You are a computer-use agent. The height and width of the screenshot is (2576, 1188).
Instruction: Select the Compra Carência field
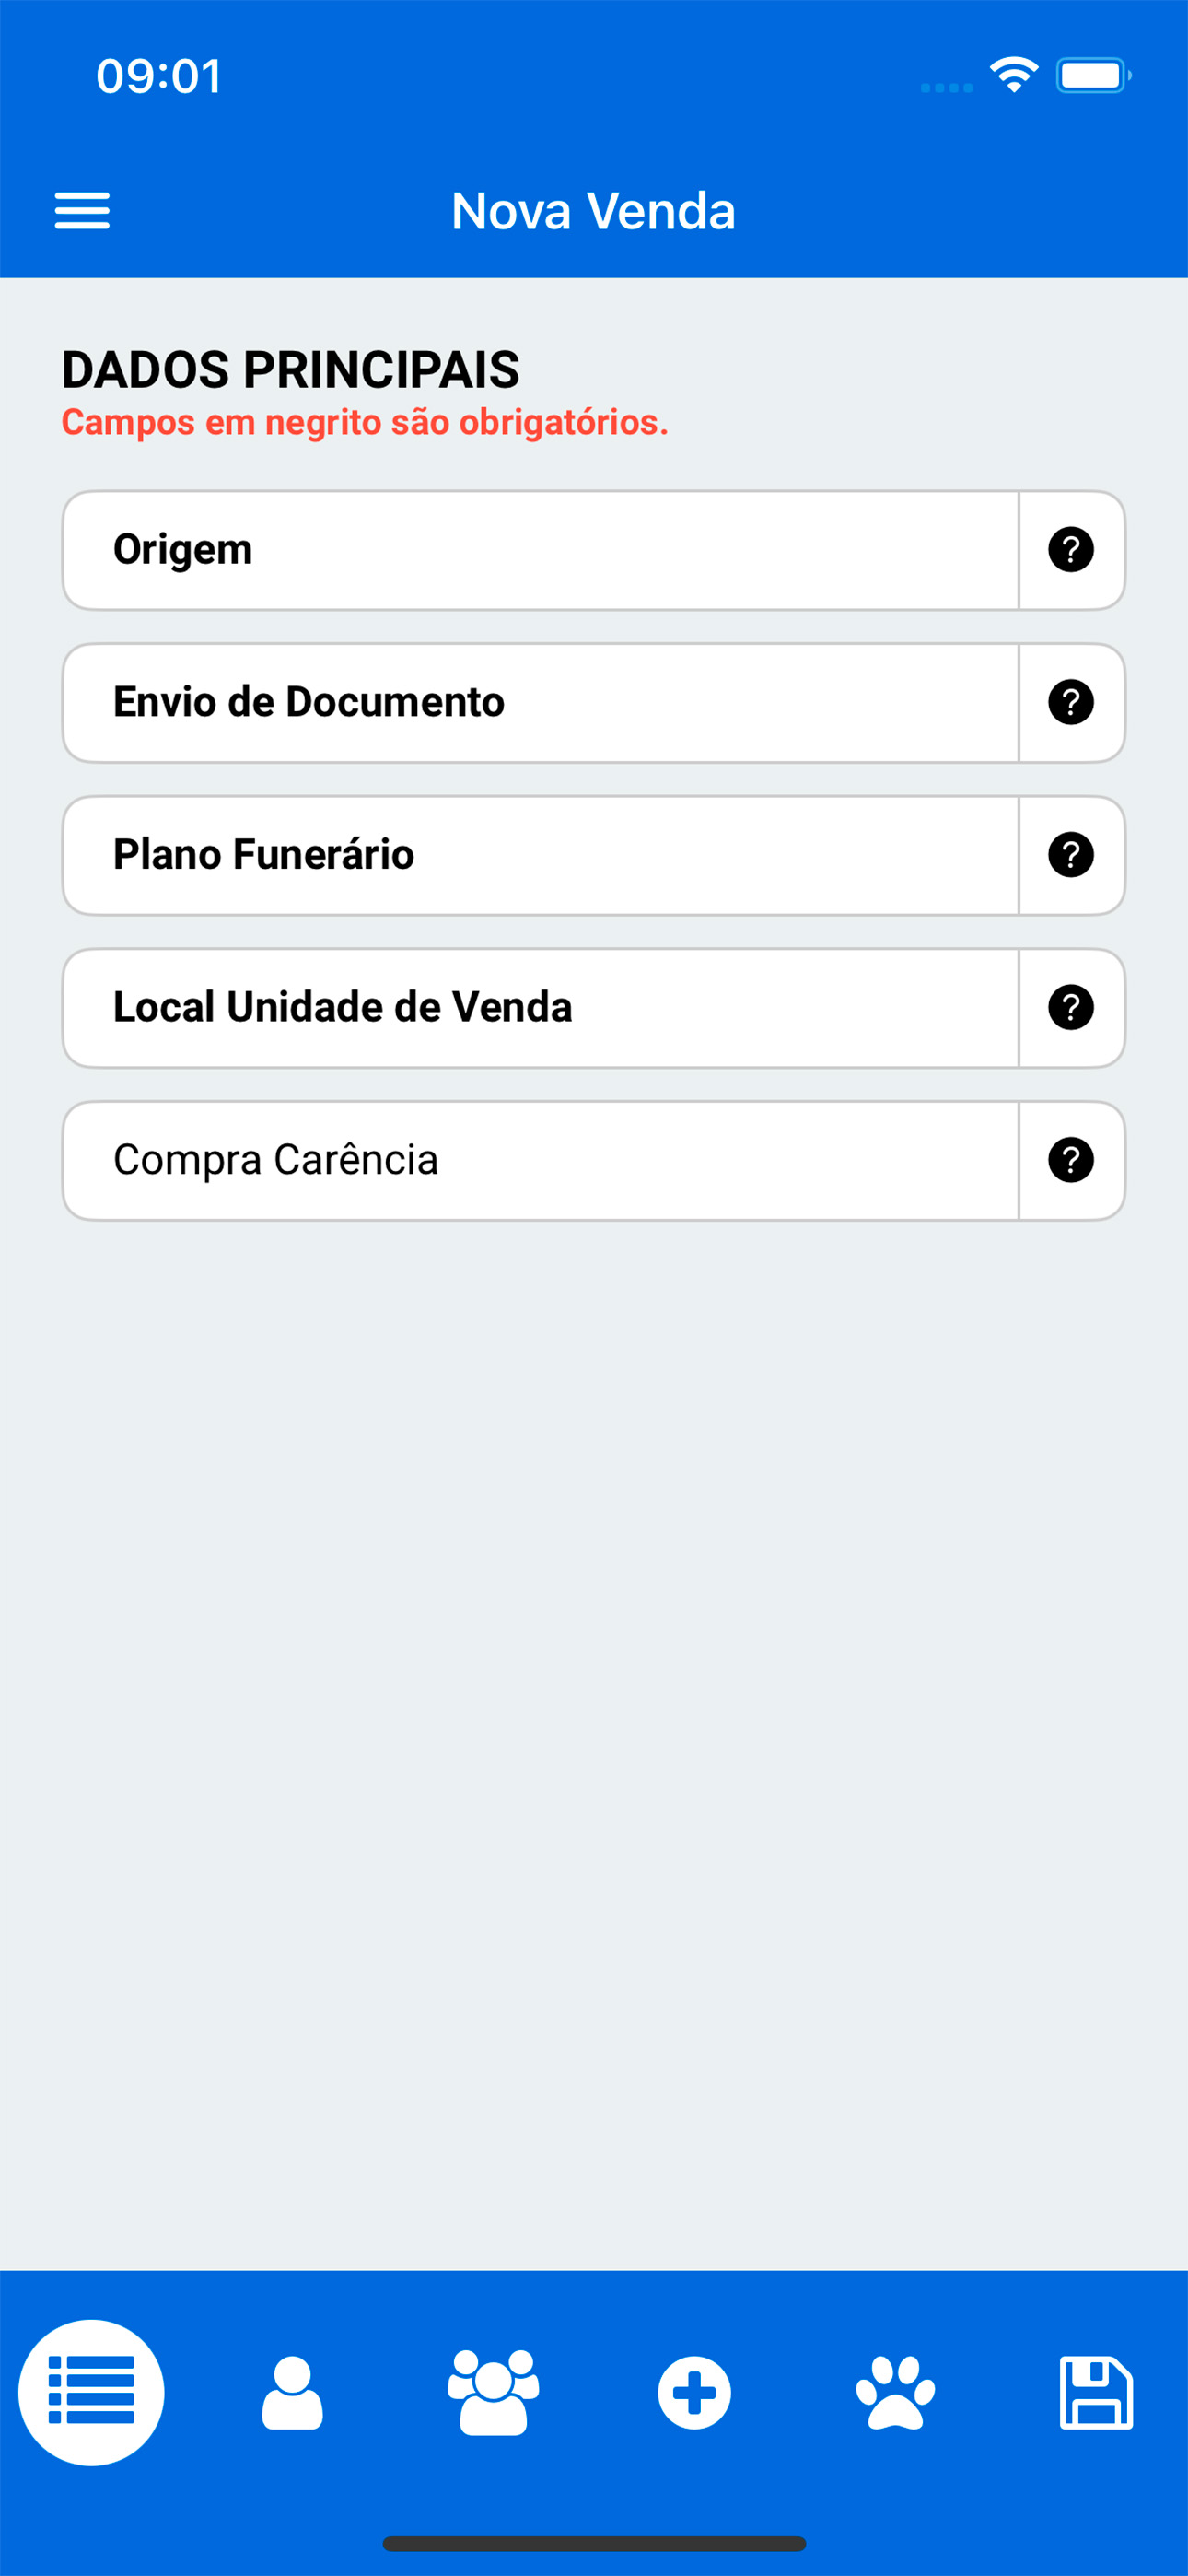(x=541, y=1160)
